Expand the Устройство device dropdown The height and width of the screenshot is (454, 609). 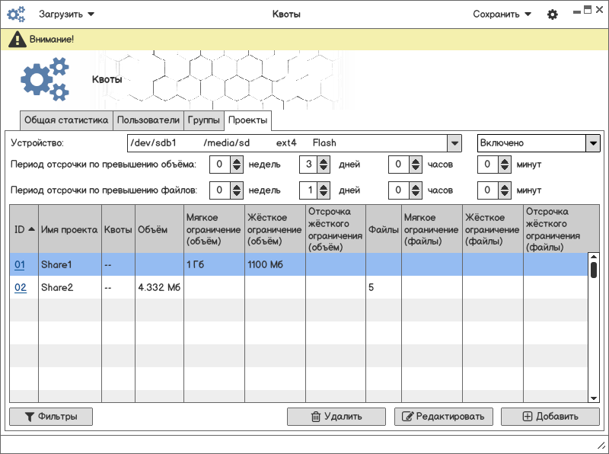point(454,143)
